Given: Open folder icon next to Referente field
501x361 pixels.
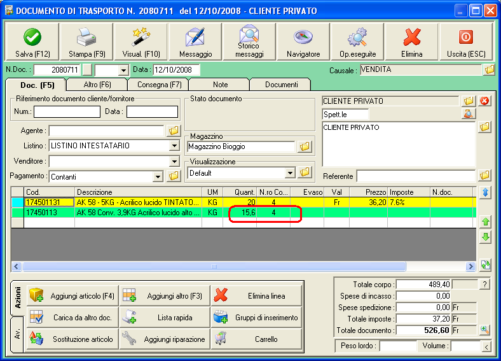Looking at the screenshot, I should [x=484, y=175].
